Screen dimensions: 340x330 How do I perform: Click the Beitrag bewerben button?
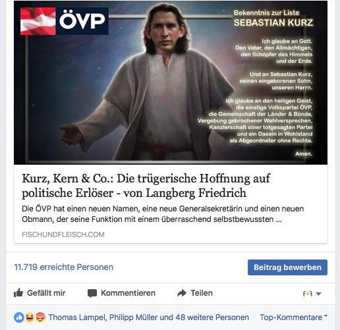[287, 267]
